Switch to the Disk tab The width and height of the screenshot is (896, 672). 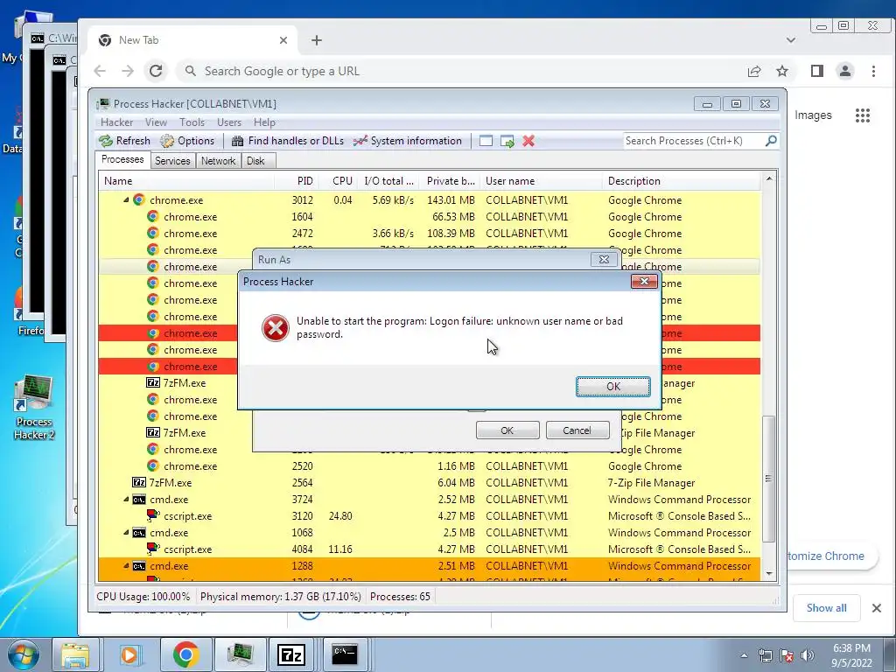coord(256,161)
